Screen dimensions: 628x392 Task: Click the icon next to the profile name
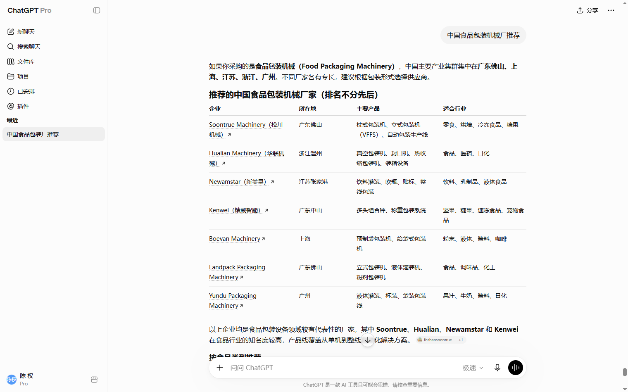click(x=94, y=380)
